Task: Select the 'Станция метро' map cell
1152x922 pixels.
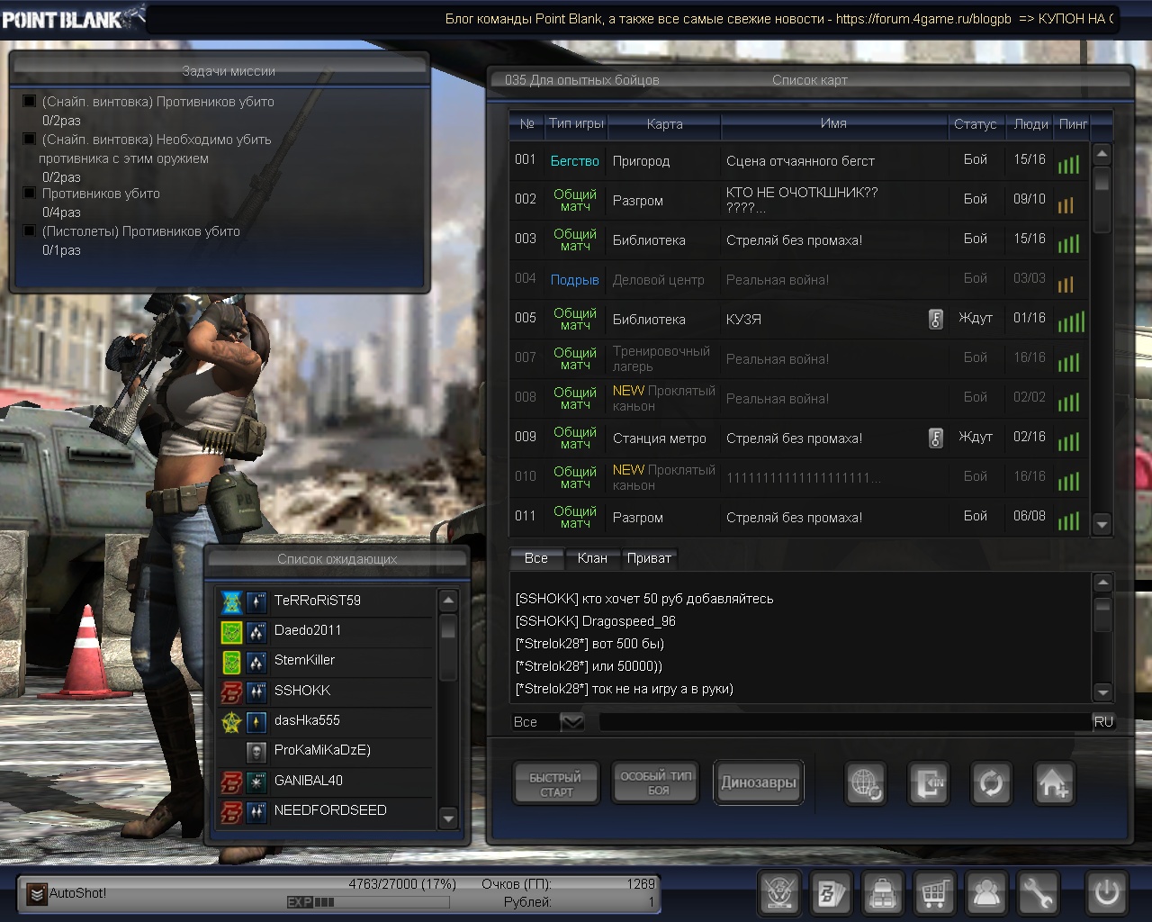Action: coord(660,438)
